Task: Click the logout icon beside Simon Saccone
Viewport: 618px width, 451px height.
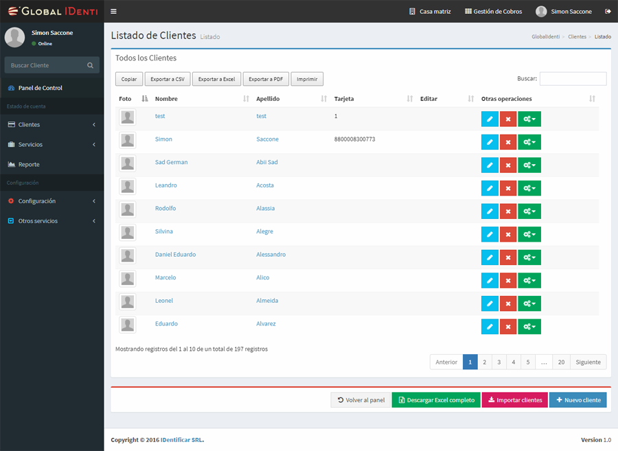Action: (x=608, y=12)
